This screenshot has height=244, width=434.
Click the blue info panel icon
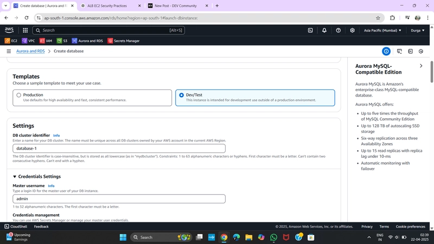(x=386, y=51)
